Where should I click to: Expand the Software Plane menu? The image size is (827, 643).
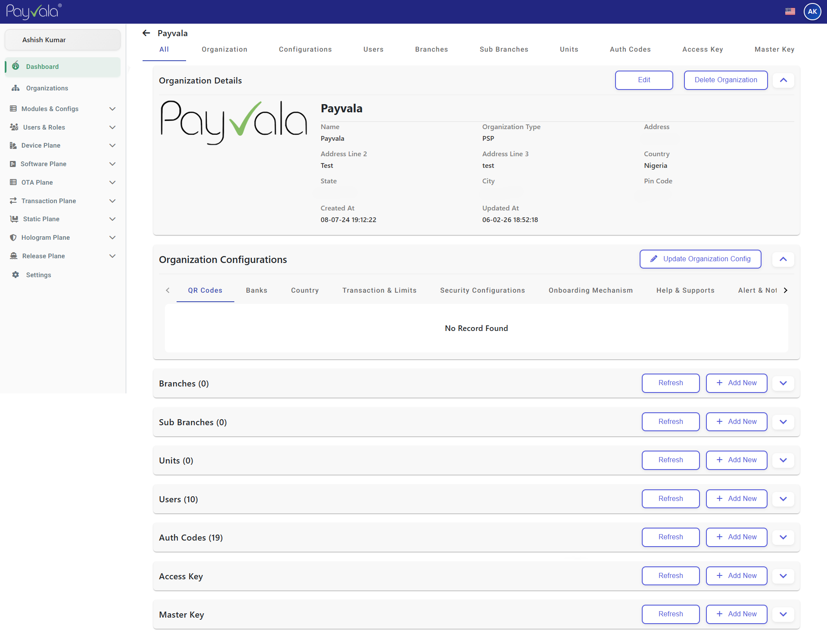(x=112, y=164)
